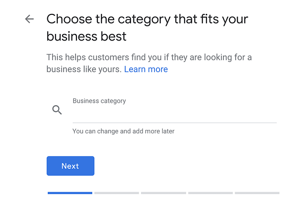Go back using the left arrow
The height and width of the screenshot is (206, 306).
30,19
